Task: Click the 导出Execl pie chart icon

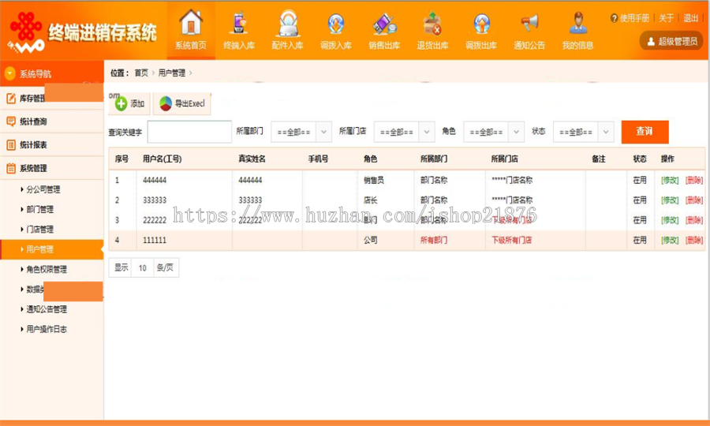Action: click(x=166, y=103)
